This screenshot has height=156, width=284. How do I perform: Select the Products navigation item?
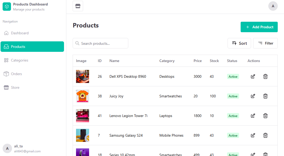click(x=32, y=47)
